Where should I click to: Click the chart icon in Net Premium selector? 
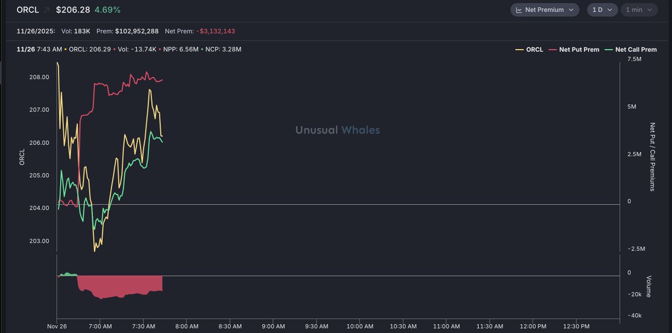519,10
